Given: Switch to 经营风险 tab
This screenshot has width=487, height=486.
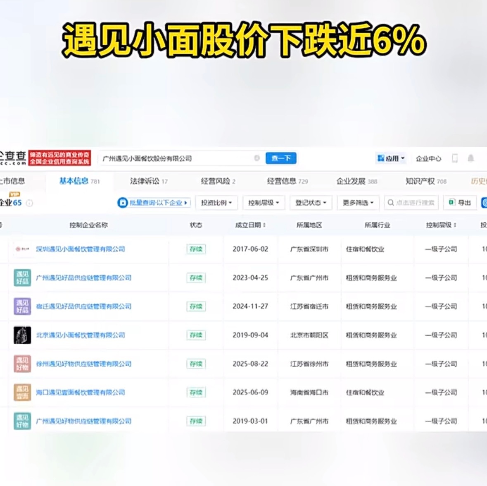Looking at the screenshot, I should pyautogui.click(x=218, y=181).
